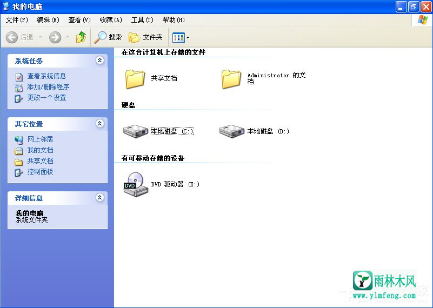
Task: Open the 工具(T) menu
Action: pyautogui.click(x=142, y=20)
